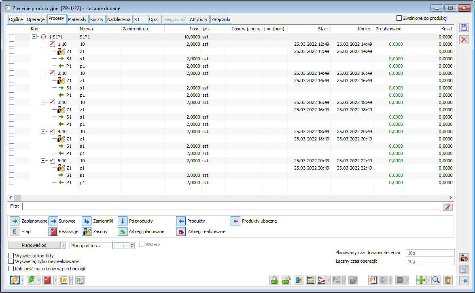
Task: Tick the row checkbox for 5:10
Action: pos(11,161)
